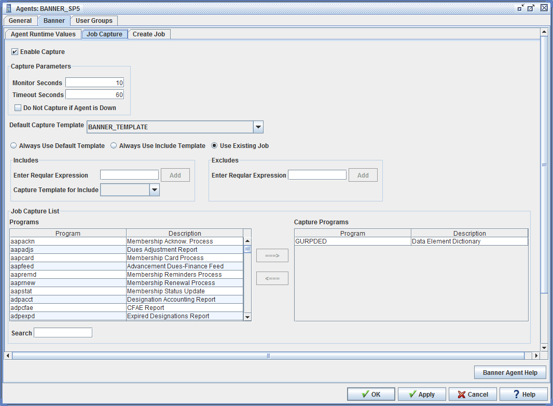Screen dimensions: 553x406
Task: Click horizontal scrollbar right arrow
Action: click(536, 356)
